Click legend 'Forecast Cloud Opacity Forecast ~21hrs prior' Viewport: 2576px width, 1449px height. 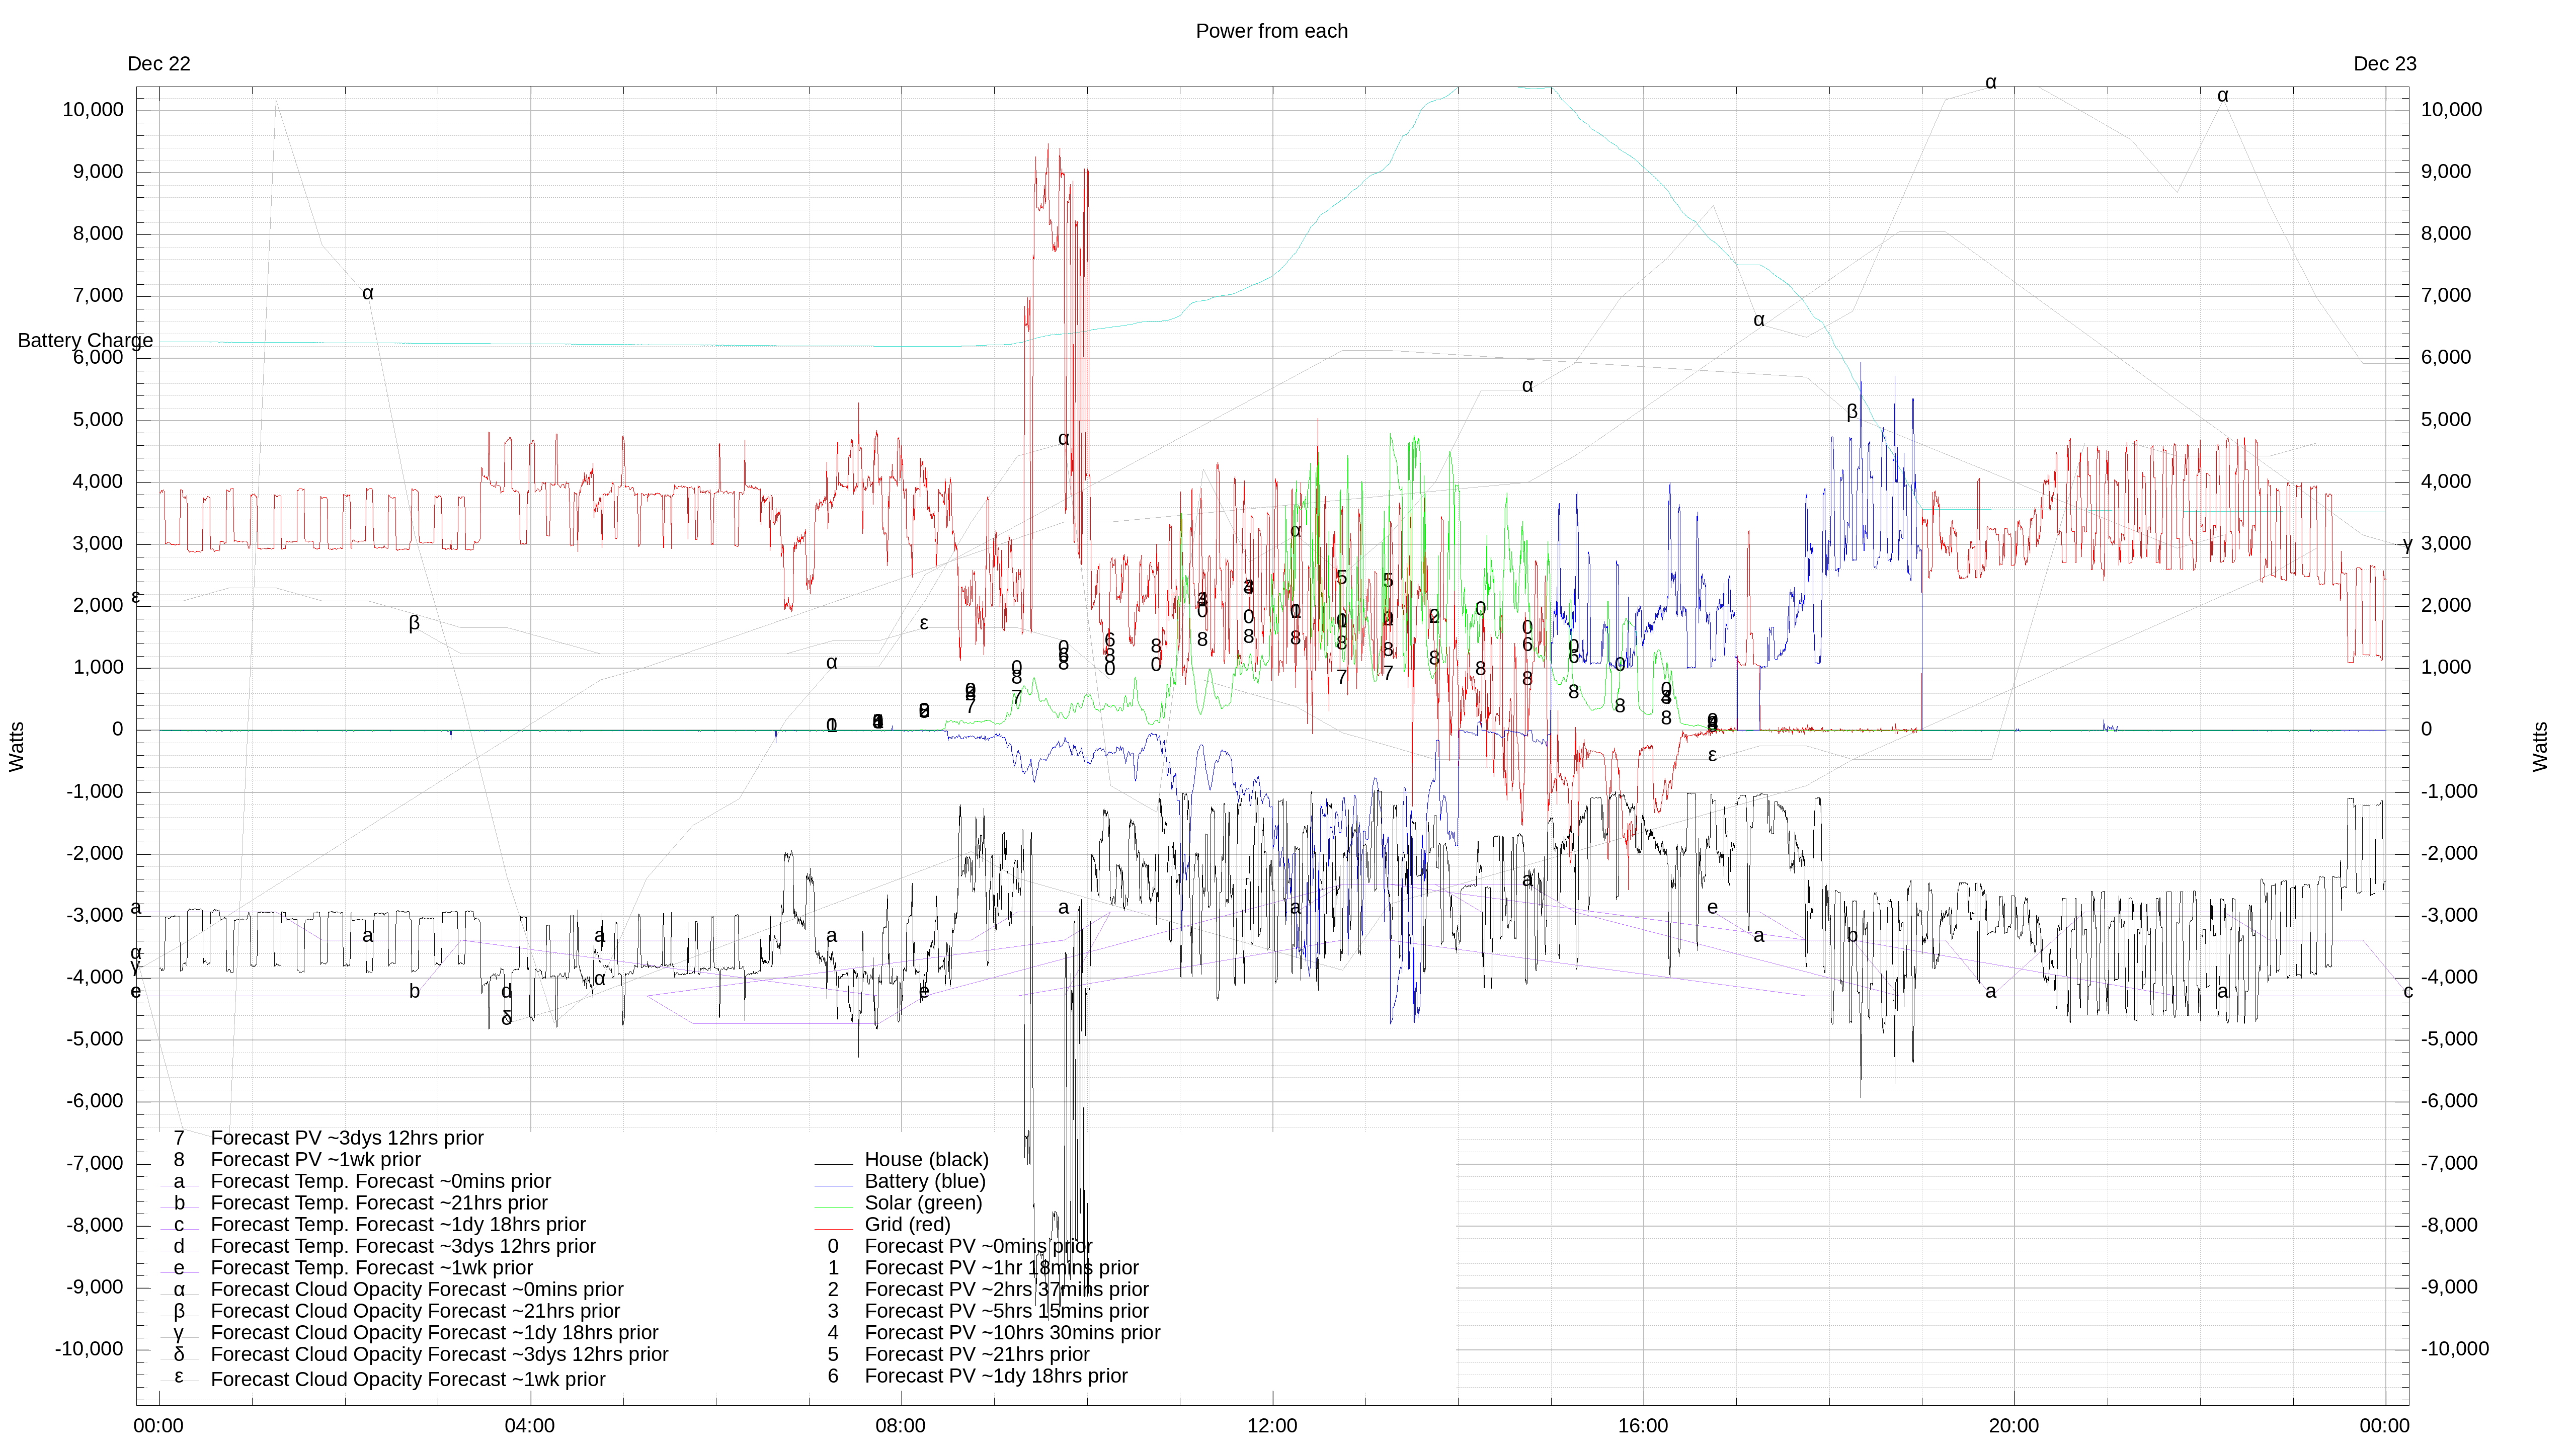tap(415, 1311)
